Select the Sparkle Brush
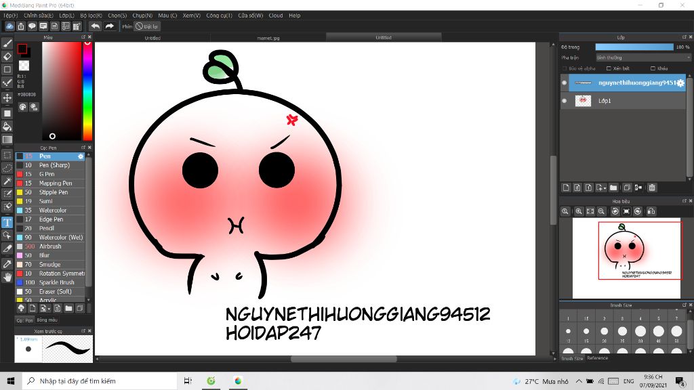Screen dimensions: 694x390 point(50,282)
